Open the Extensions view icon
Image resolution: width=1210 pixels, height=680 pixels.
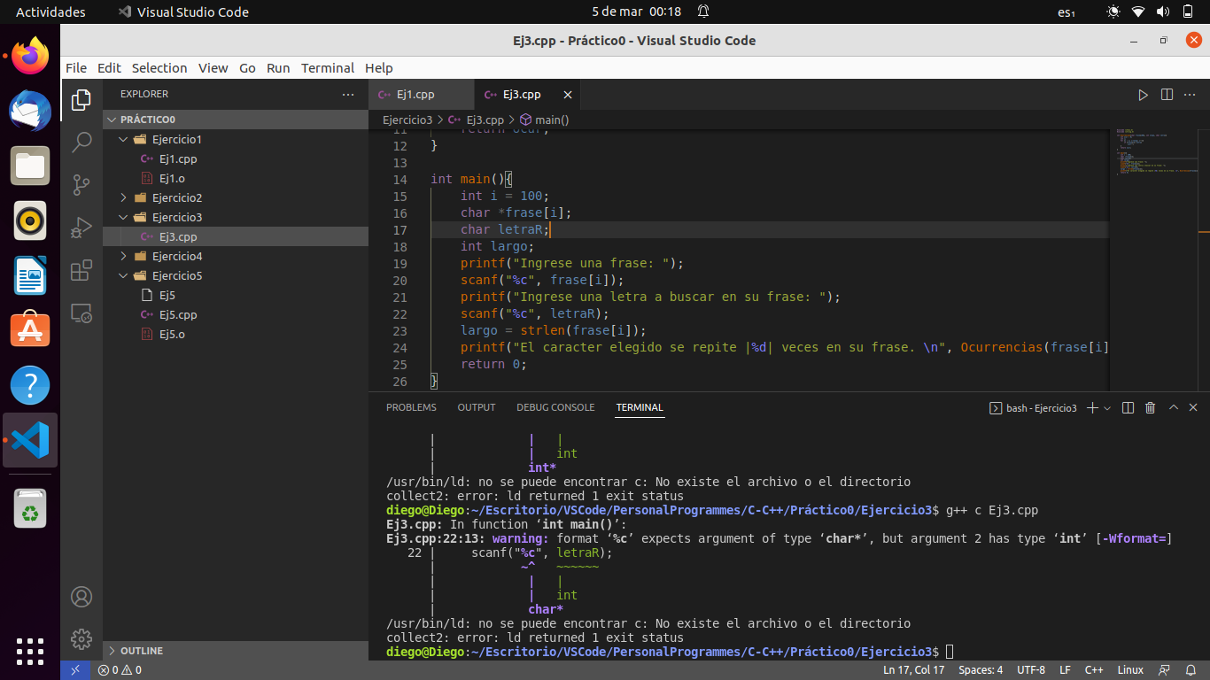[81, 270]
